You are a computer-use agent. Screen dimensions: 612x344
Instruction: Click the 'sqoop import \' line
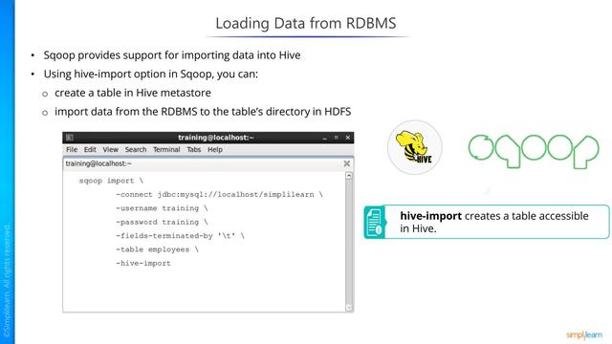coord(111,181)
